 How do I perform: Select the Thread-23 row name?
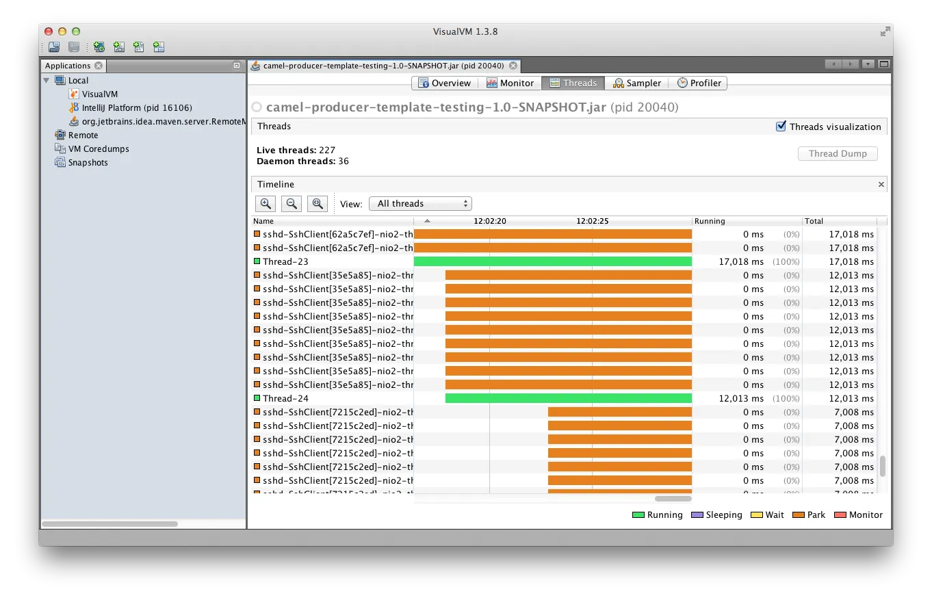[x=285, y=261]
